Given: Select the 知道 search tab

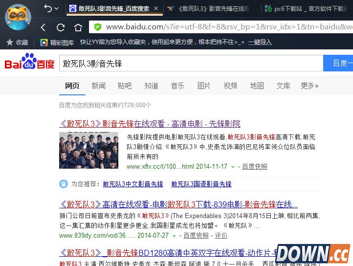Looking at the screenshot, I should tap(151, 86).
